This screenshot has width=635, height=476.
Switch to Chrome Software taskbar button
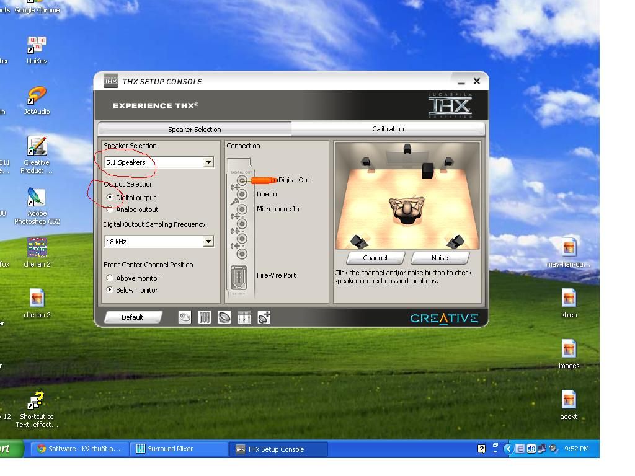(x=80, y=449)
